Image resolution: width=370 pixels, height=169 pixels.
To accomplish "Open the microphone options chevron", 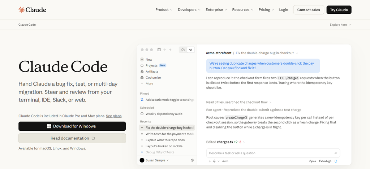I will pos(219,161).
